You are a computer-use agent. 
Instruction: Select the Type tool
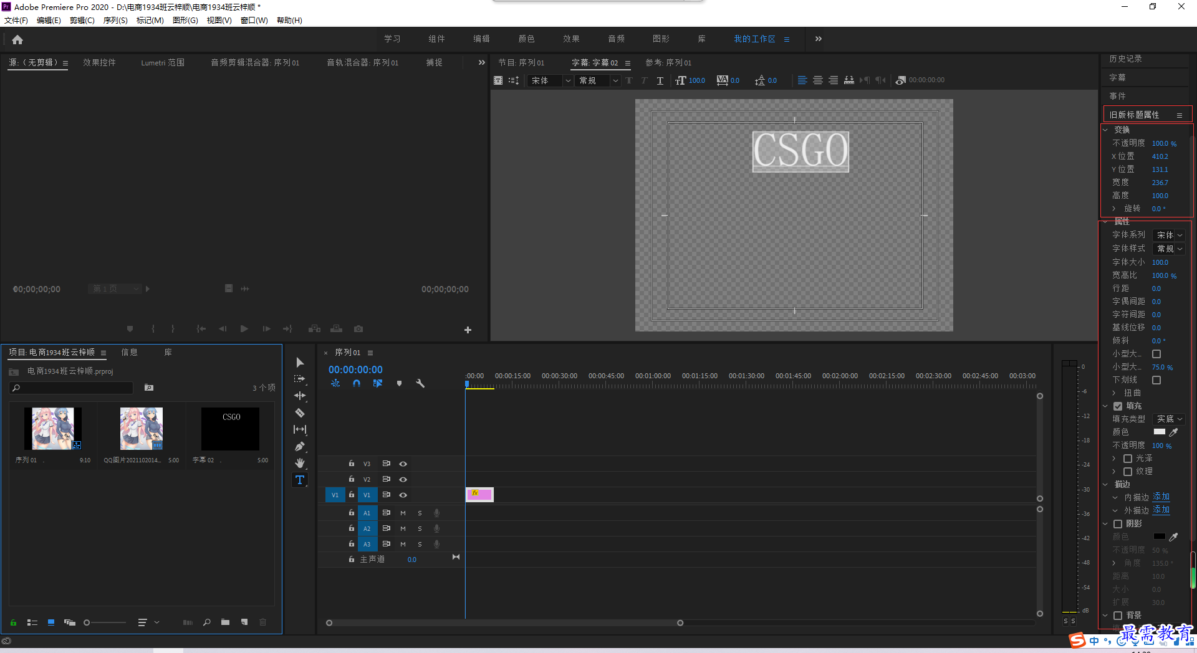pos(300,480)
